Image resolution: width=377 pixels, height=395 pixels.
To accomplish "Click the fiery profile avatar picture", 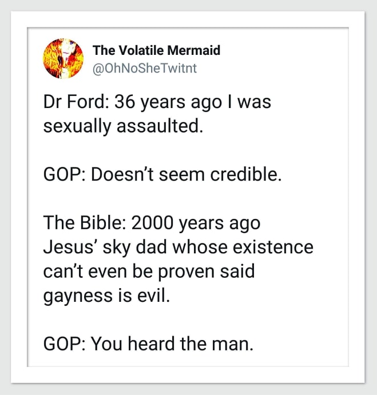I will tap(63, 58).
